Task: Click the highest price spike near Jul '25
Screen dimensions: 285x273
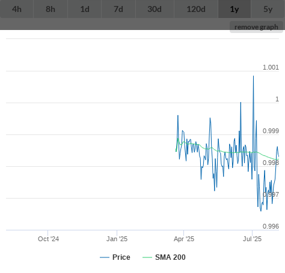Action: click(253, 76)
